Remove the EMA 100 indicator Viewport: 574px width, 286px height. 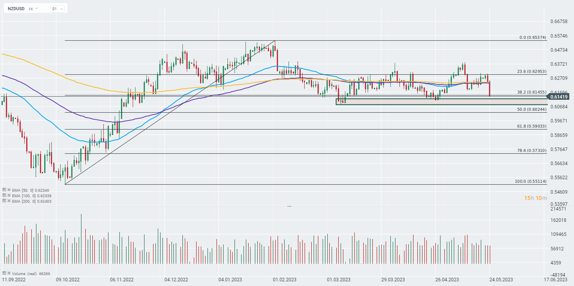coord(9,195)
